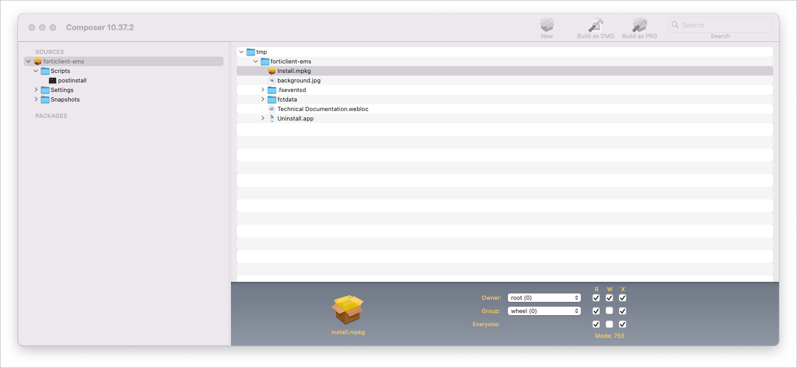The height and width of the screenshot is (368, 797).
Task: Click the Mode: 755 text
Action: click(609, 336)
